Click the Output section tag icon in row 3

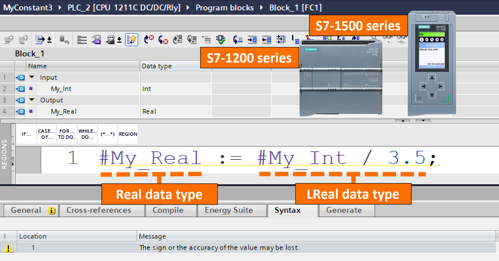click(x=21, y=100)
